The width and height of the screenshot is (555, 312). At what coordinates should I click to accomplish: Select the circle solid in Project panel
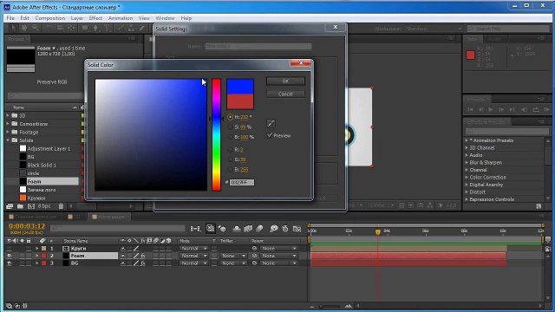[33, 173]
